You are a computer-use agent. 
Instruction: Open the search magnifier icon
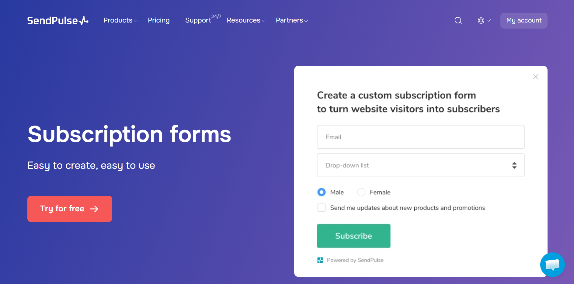pyautogui.click(x=458, y=20)
